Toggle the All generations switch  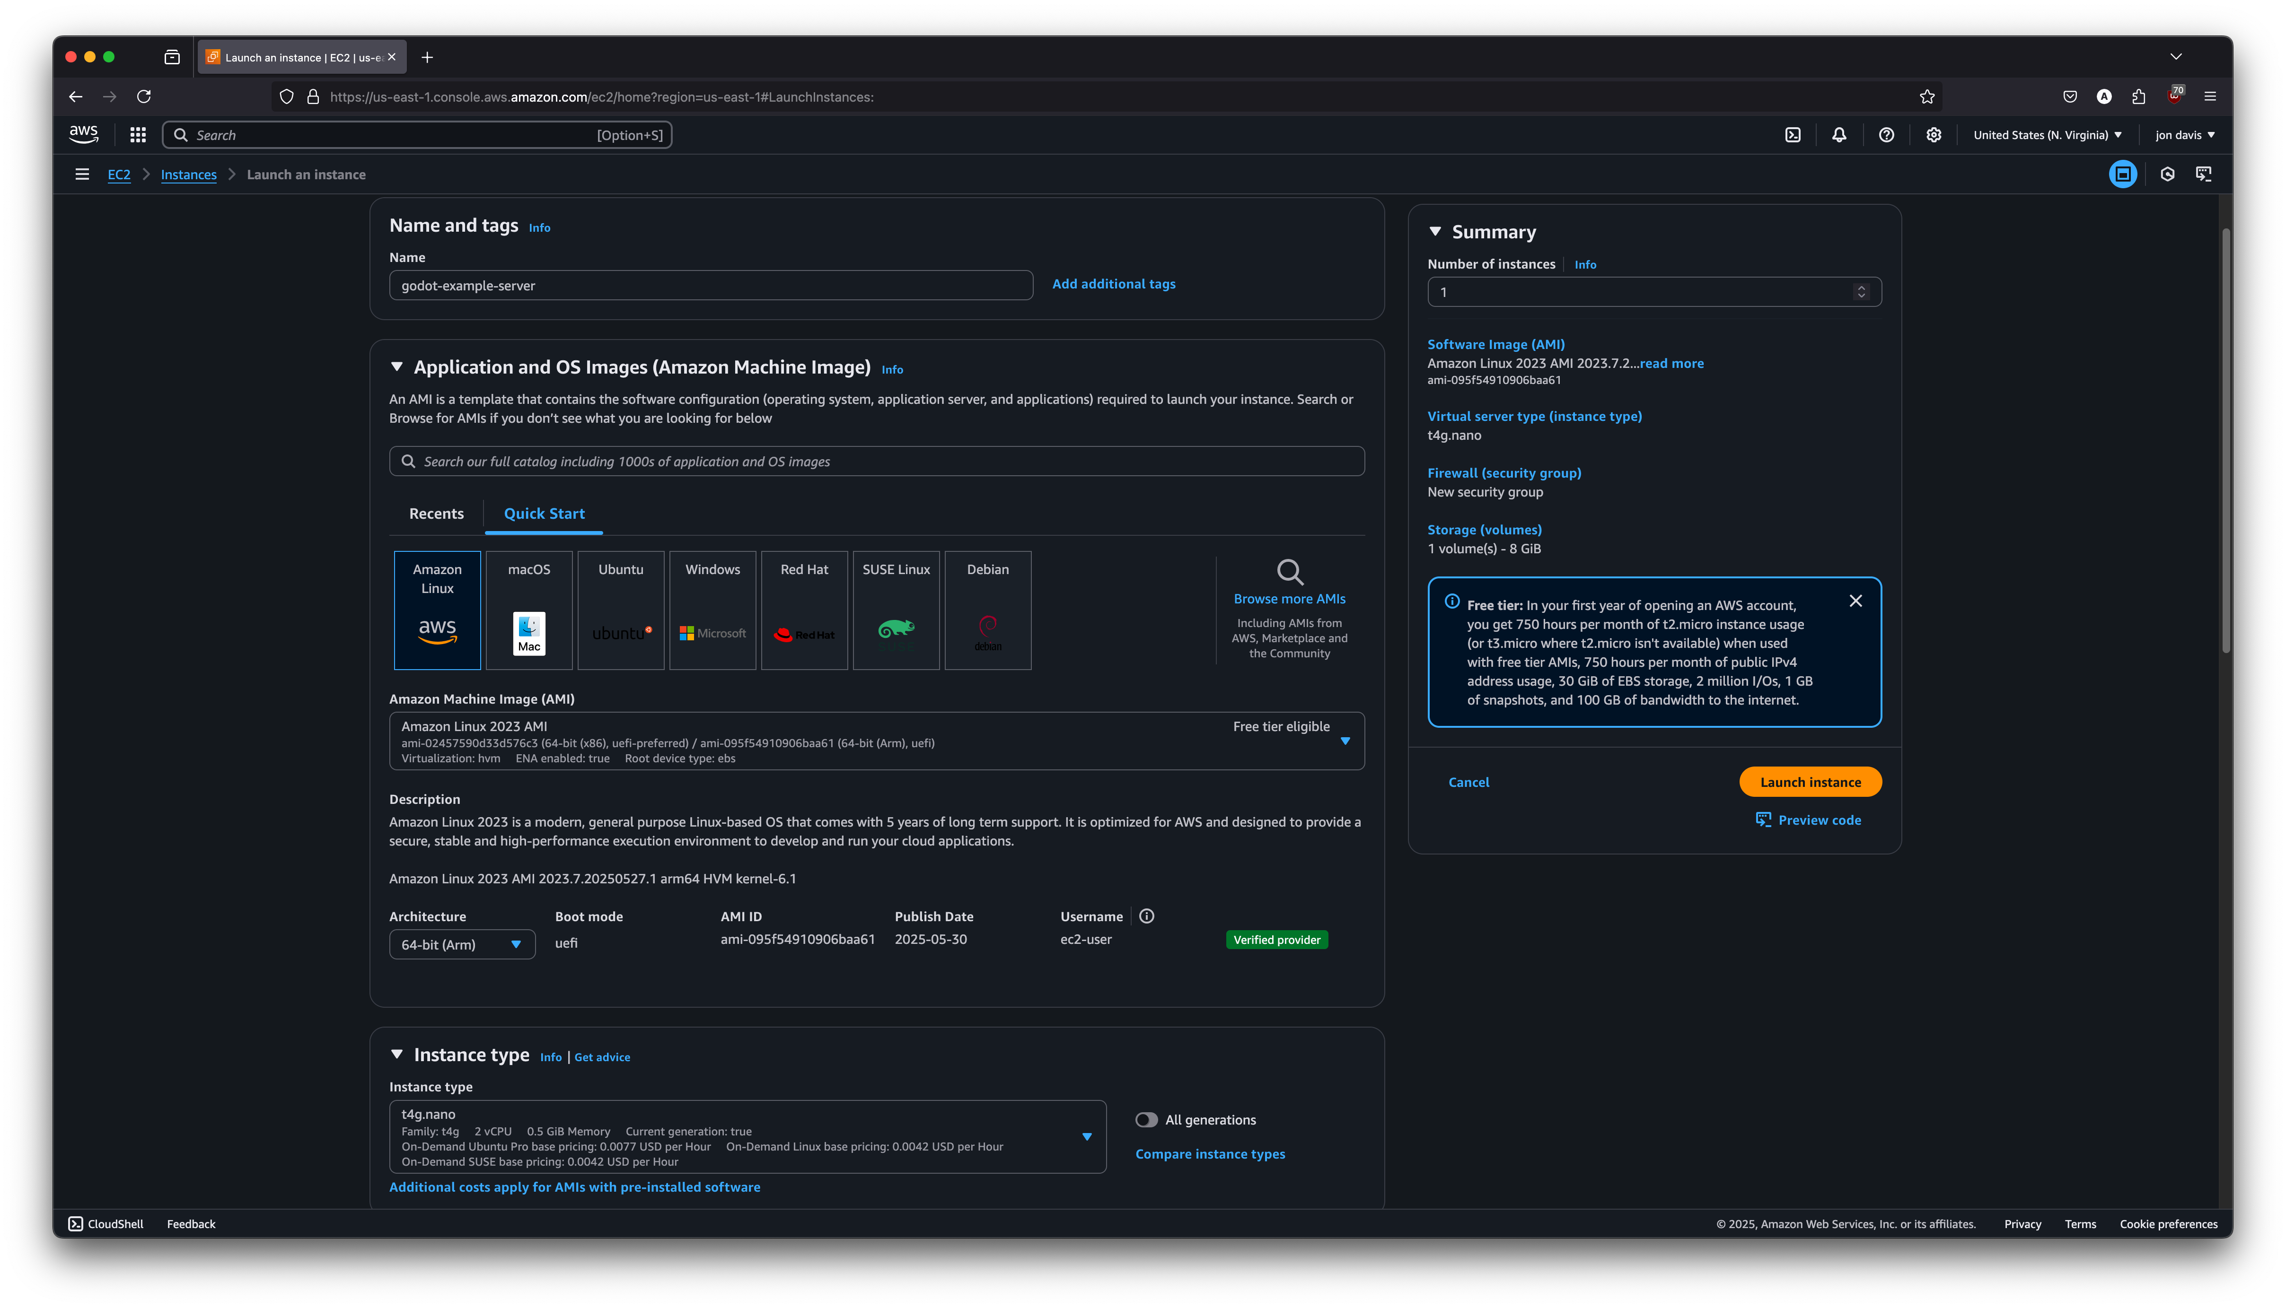point(1146,1119)
